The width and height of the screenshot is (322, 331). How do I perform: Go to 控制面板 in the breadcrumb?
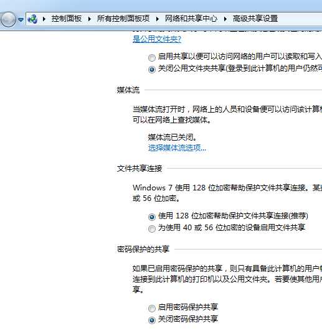click(x=67, y=19)
